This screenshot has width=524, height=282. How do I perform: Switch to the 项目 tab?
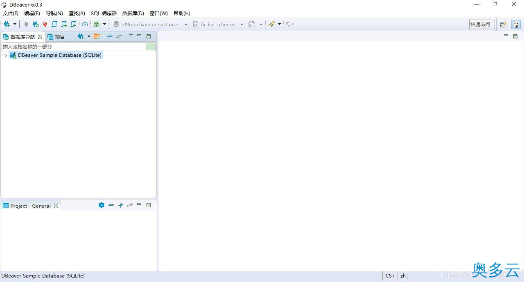56,37
